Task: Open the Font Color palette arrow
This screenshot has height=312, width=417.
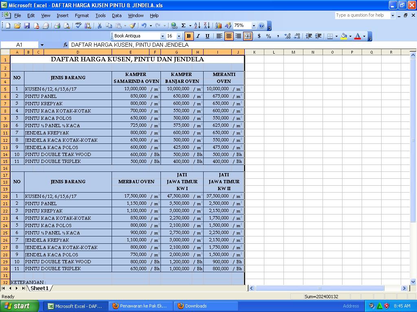Action: coord(364,36)
